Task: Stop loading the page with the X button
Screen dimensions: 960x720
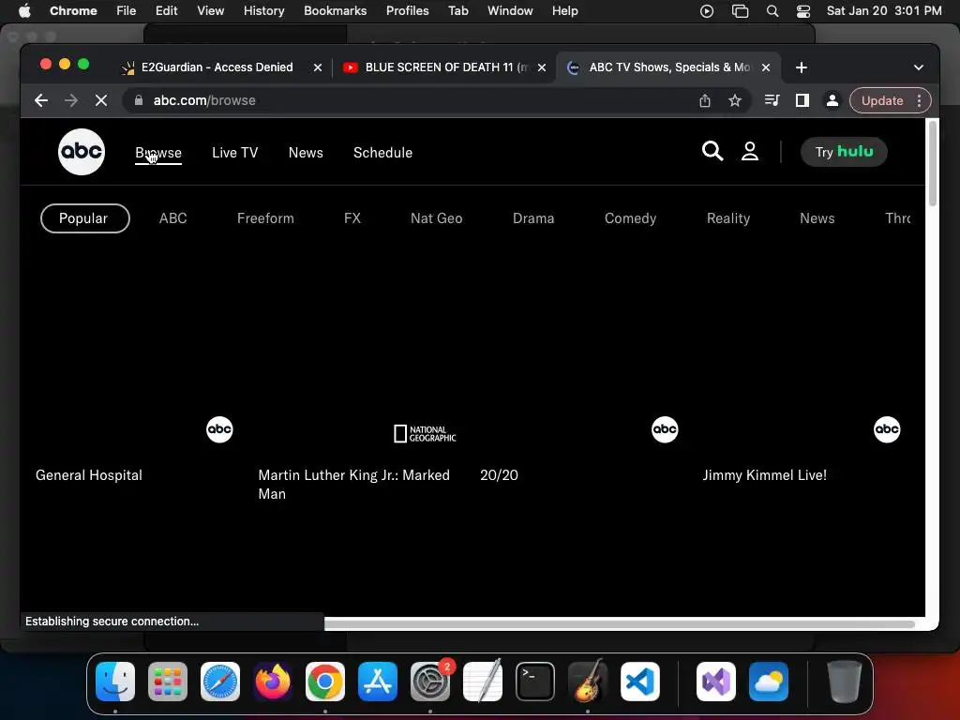Action: [101, 100]
